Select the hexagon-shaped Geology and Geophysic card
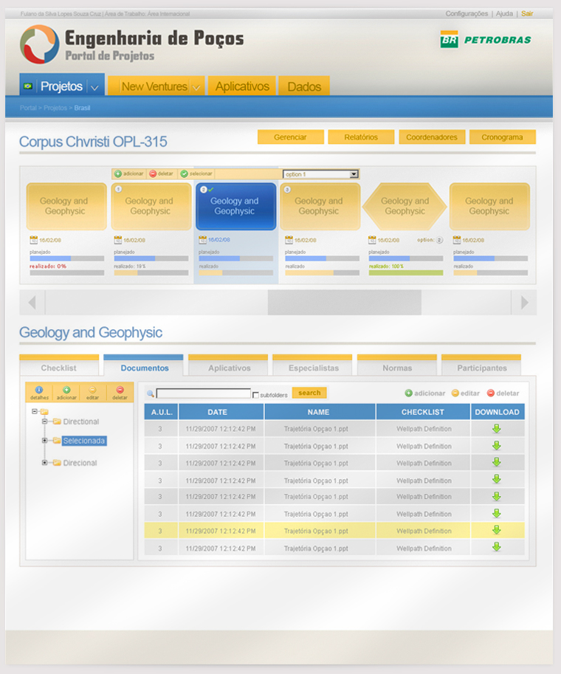Image resolution: width=561 pixels, height=674 pixels. click(x=405, y=206)
